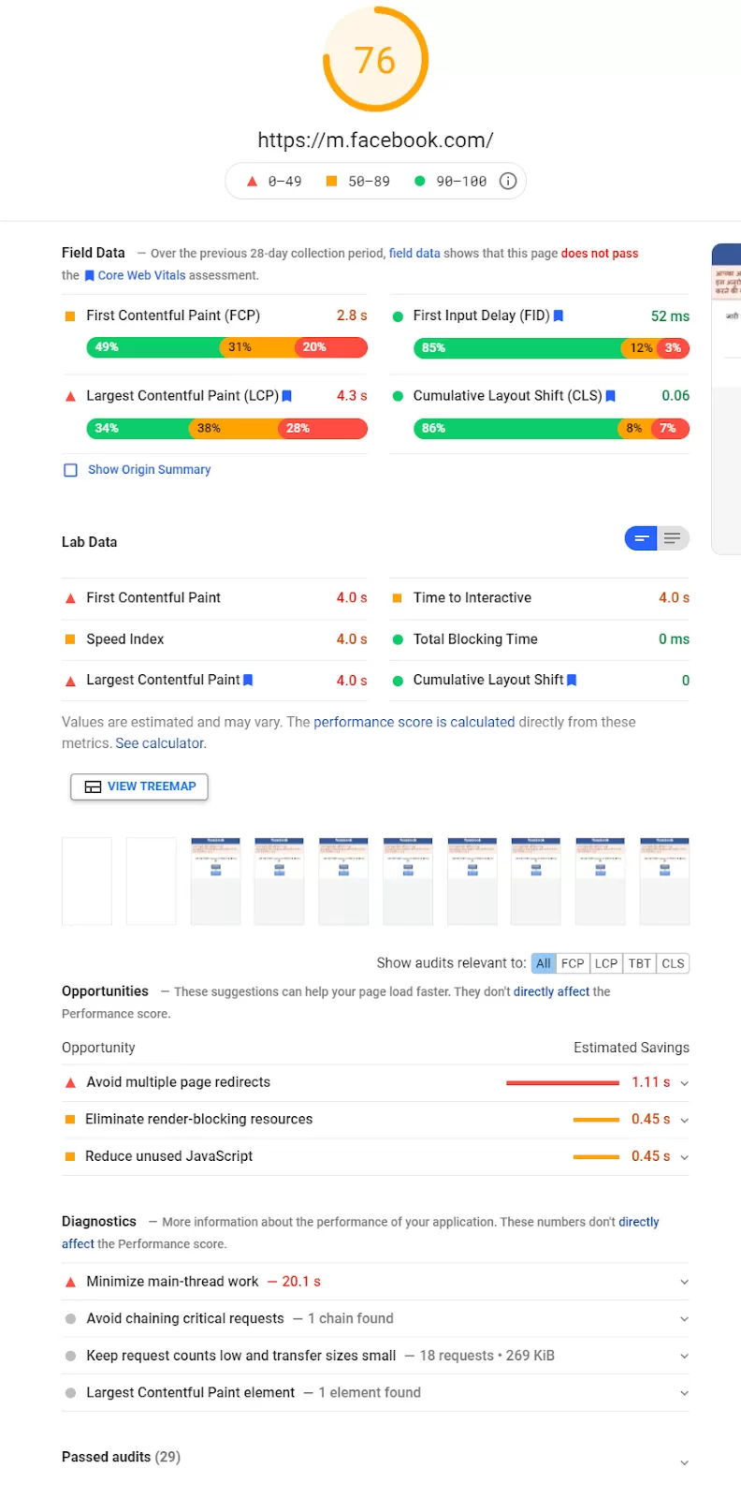The width and height of the screenshot is (741, 1498).
Task: Toggle the compact metrics view in Lab Data
Action: click(x=641, y=538)
